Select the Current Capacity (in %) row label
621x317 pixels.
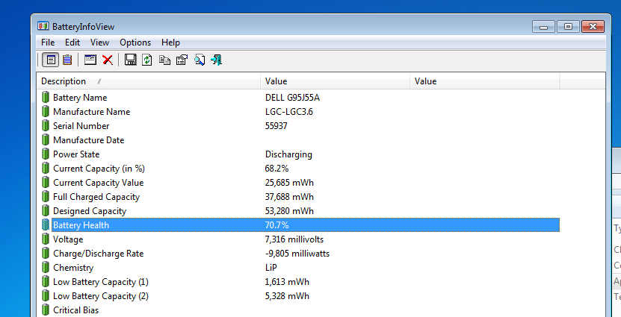click(x=99, y=169)
